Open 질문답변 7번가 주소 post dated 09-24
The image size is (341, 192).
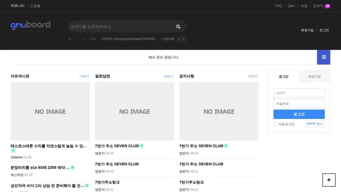coord(117,146)
